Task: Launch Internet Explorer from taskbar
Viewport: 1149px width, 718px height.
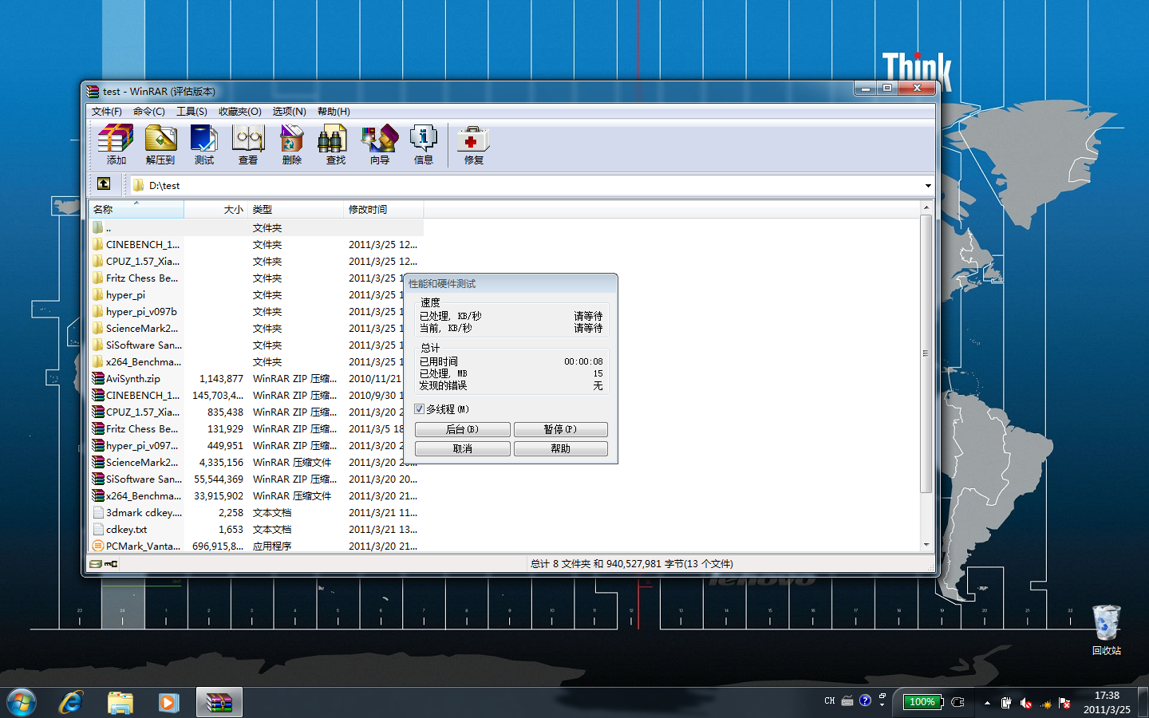Action: (71, 703)
